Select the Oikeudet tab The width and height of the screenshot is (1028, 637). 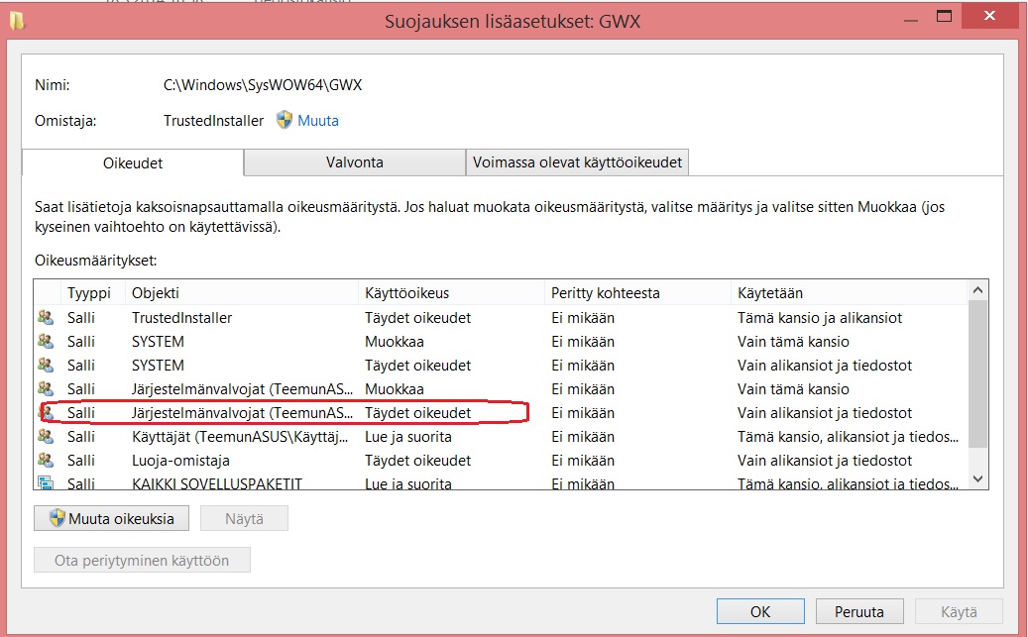(x=132, y=162)
